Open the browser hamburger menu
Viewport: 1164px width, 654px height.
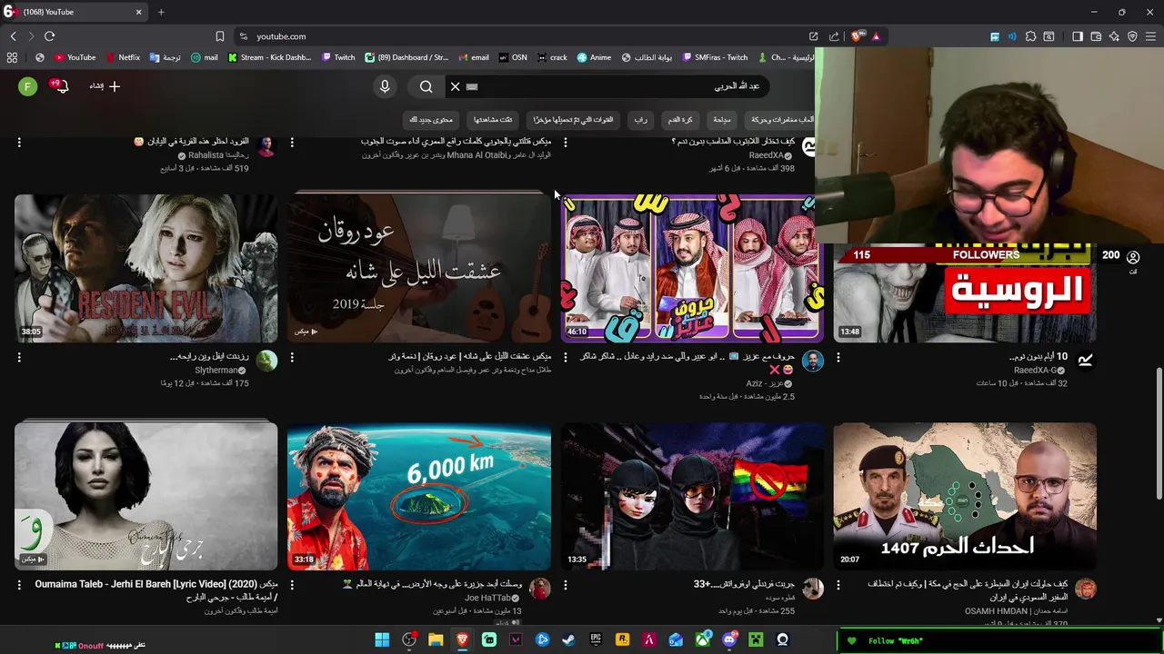pyautogui.click(x=1150, y=36)
